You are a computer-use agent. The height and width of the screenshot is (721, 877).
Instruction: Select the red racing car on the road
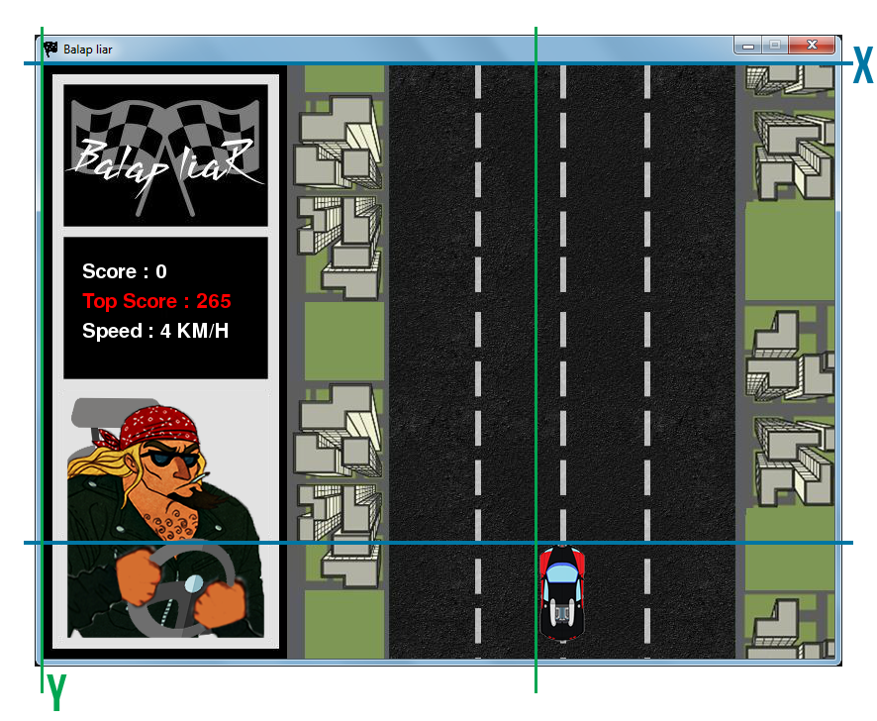tap(561, 594)
